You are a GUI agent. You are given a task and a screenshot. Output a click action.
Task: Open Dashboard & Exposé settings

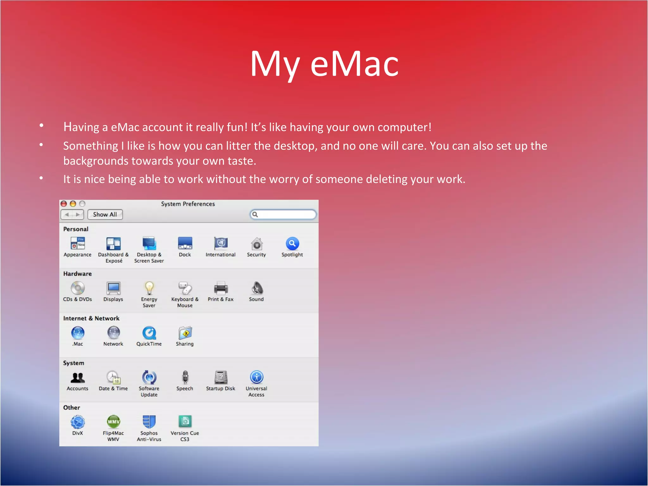click(113, 244)
